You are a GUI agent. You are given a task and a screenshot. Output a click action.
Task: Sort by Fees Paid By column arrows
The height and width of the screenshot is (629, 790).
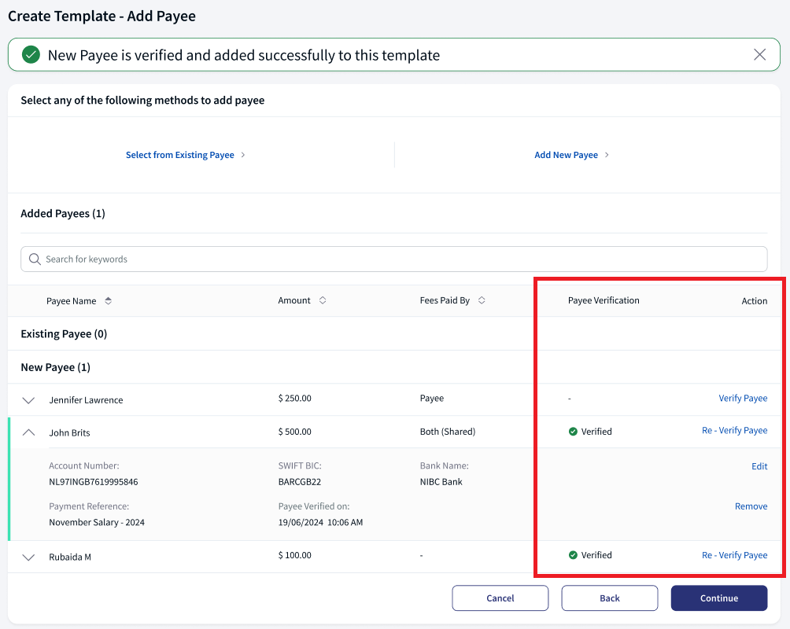click(x=482, y=300)
